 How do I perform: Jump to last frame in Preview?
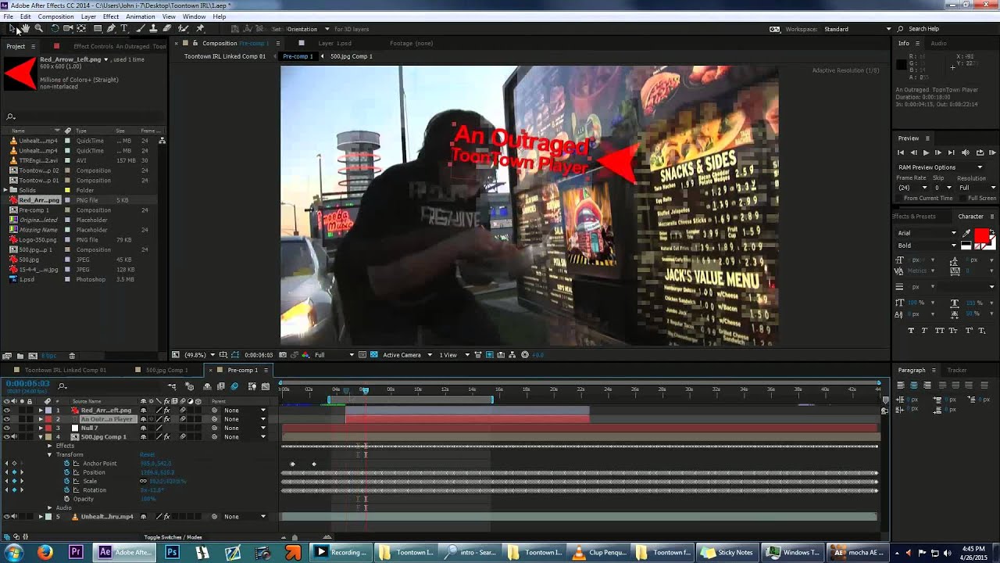click(952, 152)
